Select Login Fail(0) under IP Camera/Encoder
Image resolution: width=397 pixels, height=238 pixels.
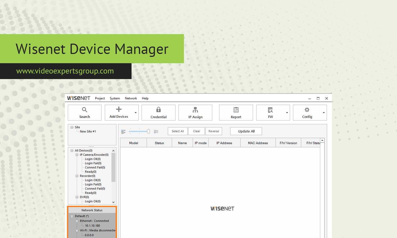pos(93,163)
